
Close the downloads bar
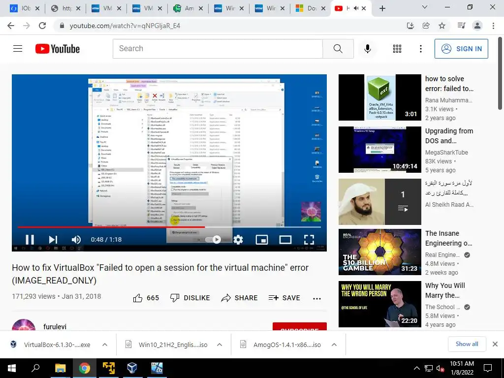coord(495,344)
